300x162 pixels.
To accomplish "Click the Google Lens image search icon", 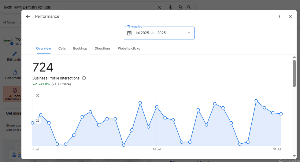I will click(180, 7).
